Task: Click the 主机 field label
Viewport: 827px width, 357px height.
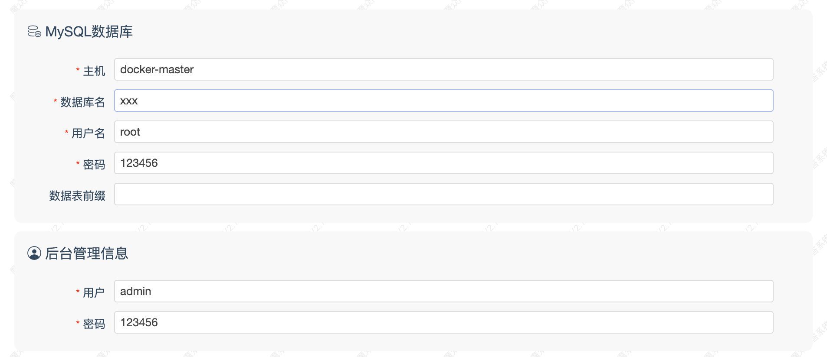Action: [x=94, y=71]
